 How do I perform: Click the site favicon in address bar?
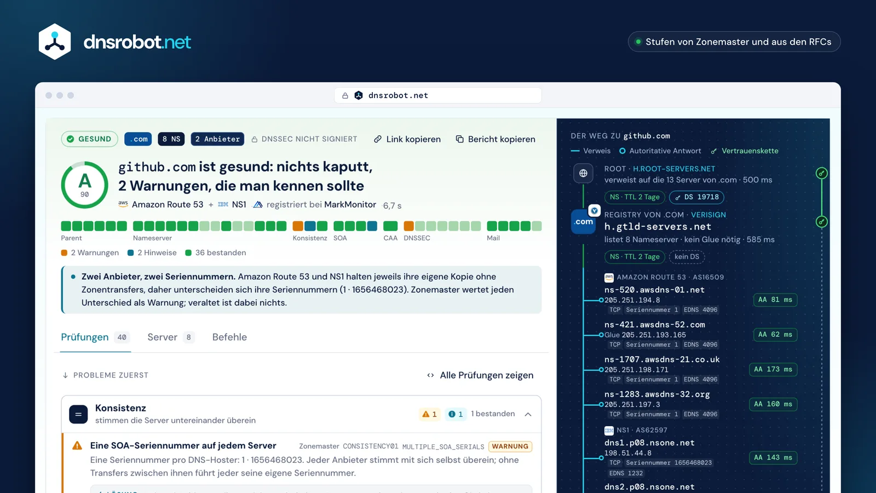(x=359, y=95)
